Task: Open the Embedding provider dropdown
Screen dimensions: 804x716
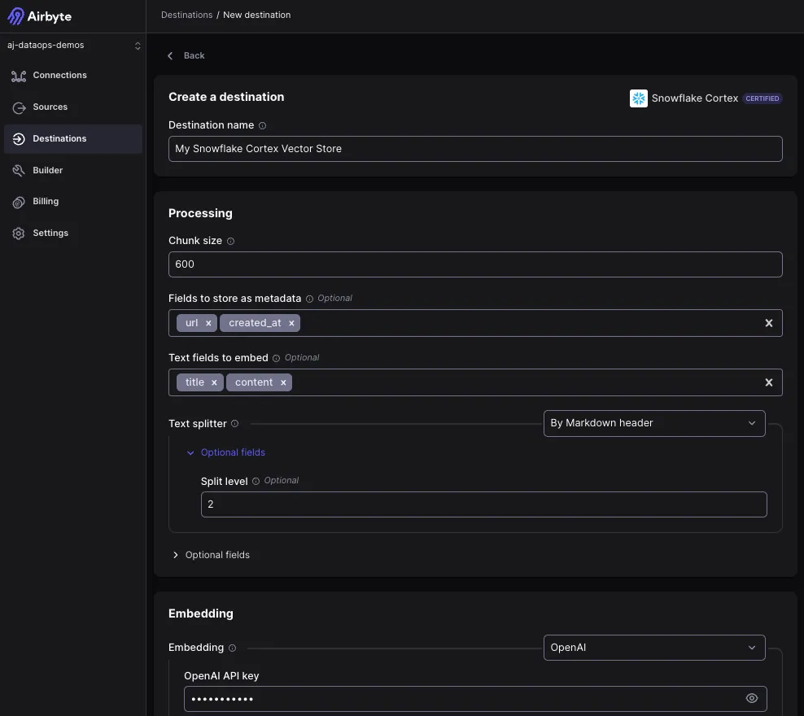Action: (x=654, y=648)
